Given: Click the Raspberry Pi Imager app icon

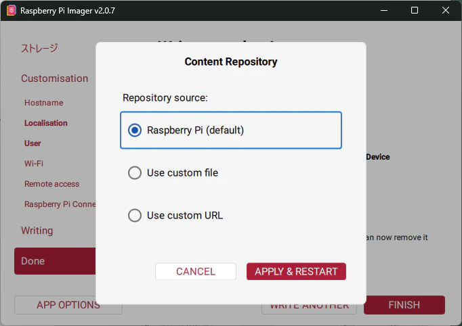Looking at the screenshot, I should click(12, 11).
